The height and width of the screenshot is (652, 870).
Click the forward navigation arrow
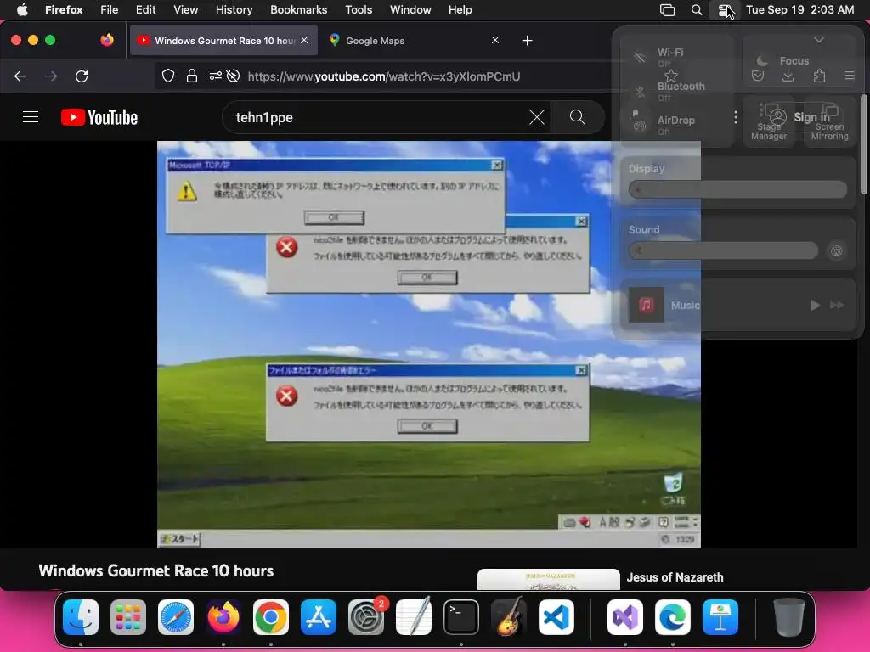coord(51,76)
